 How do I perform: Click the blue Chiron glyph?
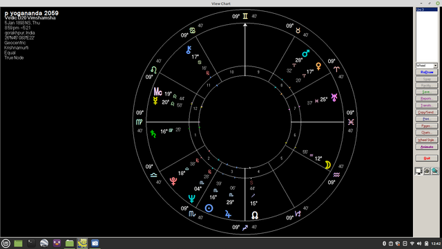click(189, 50)
